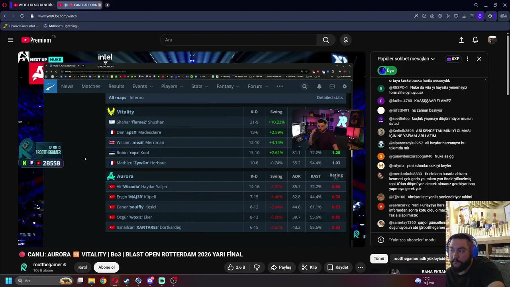Screen dimensions: 510x287
Task: Expand Popüler sohbet mesajları dropdown
Action: pos(406,59)
